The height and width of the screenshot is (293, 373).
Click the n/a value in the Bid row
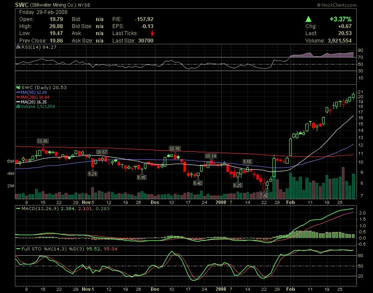pyautogui.click(x=100, y=19)
